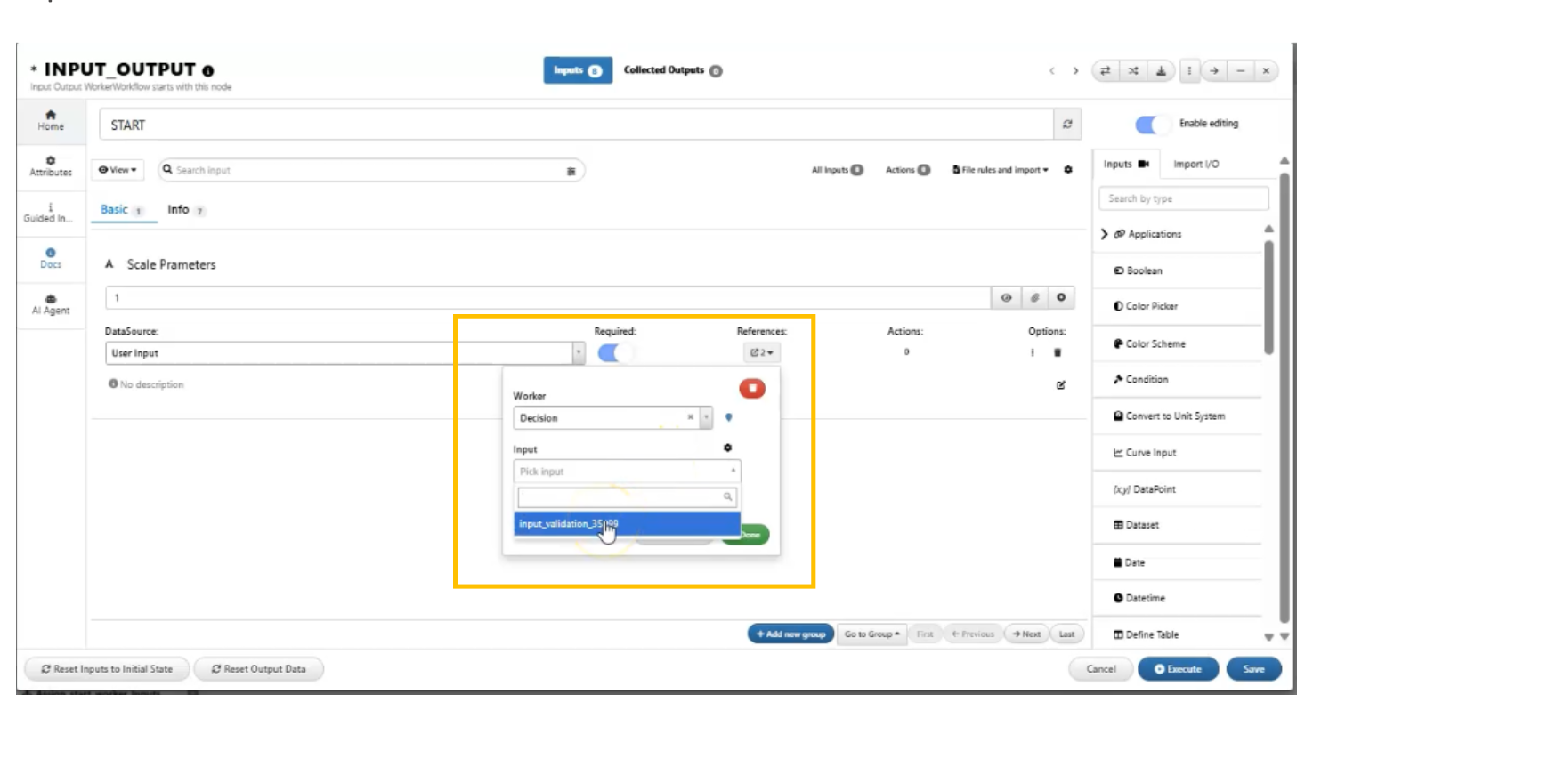This screenshot has height=783, width=1556.
Task: Select the Info tab
Action: [x=186, y=210]
